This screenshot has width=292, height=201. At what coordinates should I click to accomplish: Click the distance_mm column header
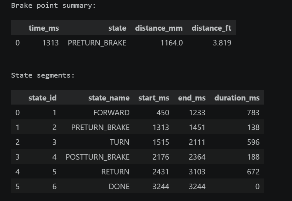click(159, 28)
